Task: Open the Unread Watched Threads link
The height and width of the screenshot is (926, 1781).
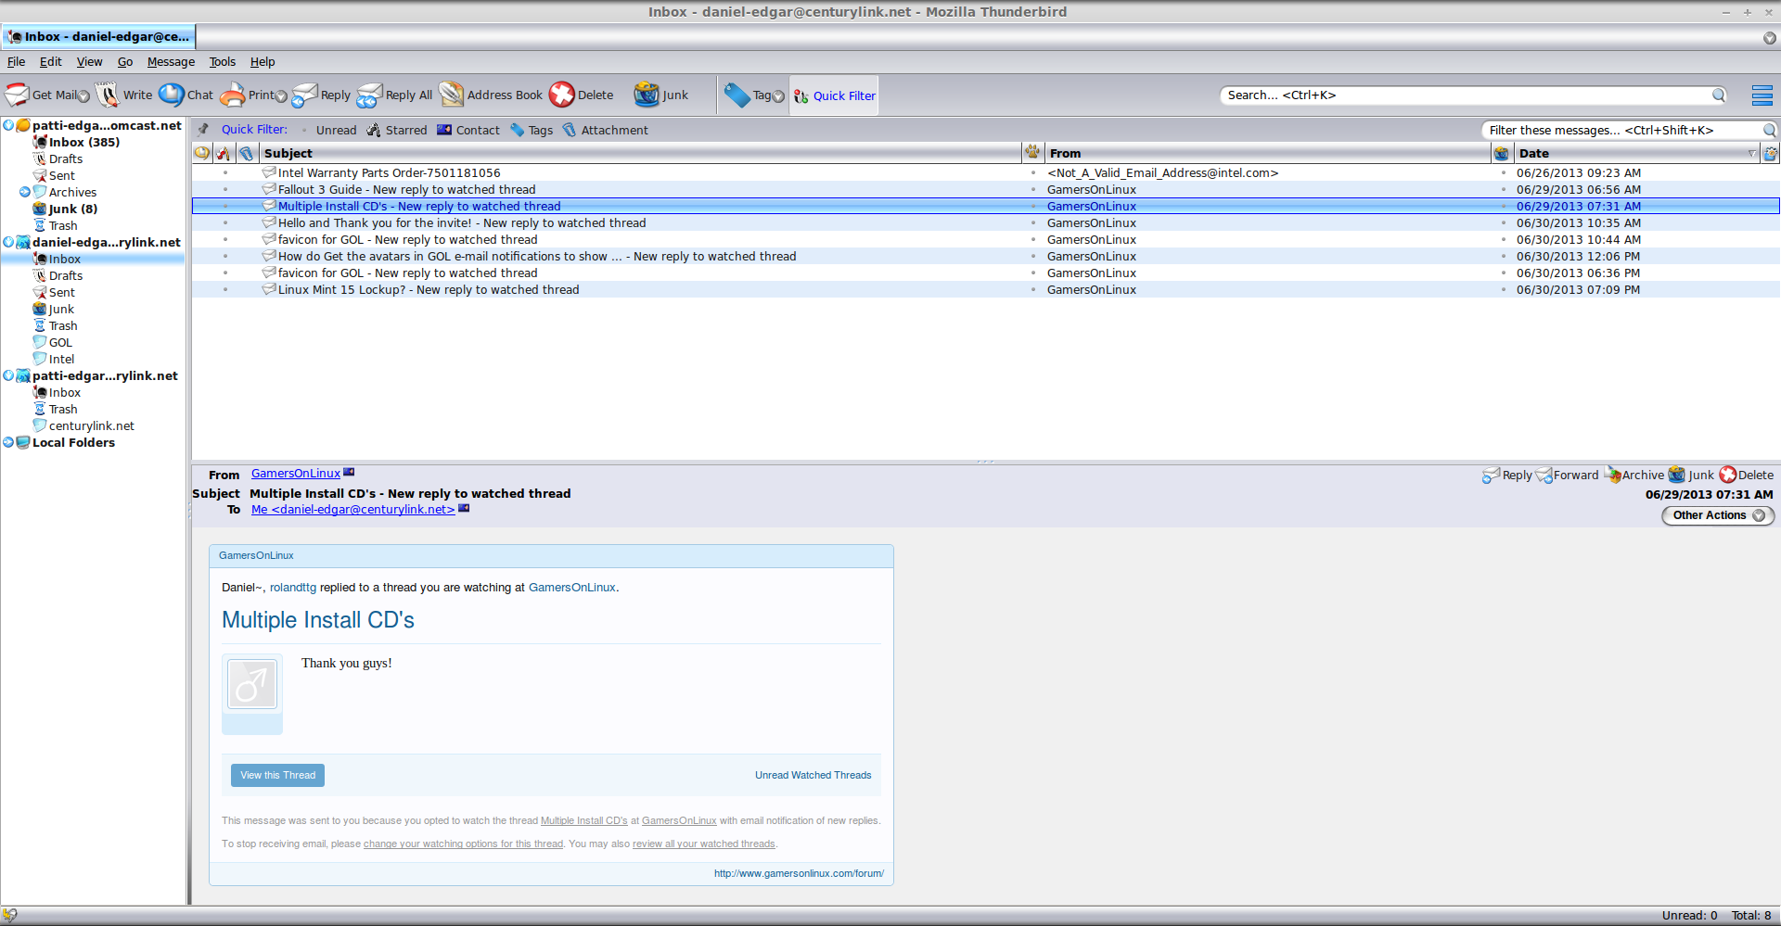Action: point(814,775)
